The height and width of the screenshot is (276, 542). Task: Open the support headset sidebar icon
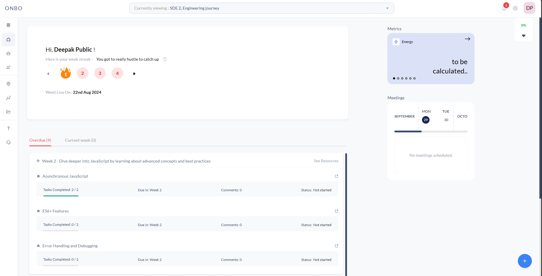point(8,142)
